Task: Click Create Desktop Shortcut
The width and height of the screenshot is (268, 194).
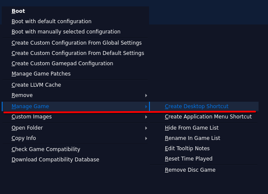Action: tap(197, 106)
